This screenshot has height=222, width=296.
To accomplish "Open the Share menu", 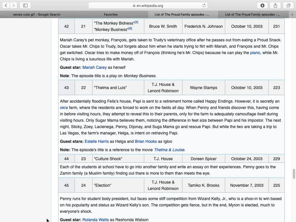I will point(275,5).
